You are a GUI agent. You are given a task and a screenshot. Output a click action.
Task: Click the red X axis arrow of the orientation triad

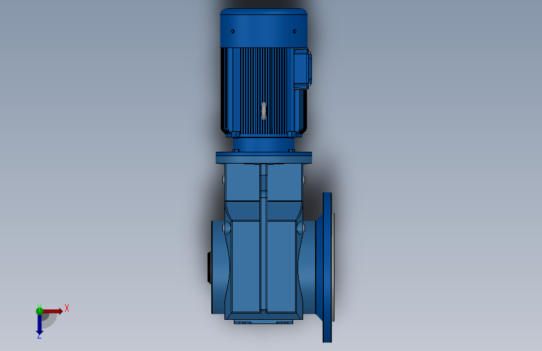tap(53, 311)
